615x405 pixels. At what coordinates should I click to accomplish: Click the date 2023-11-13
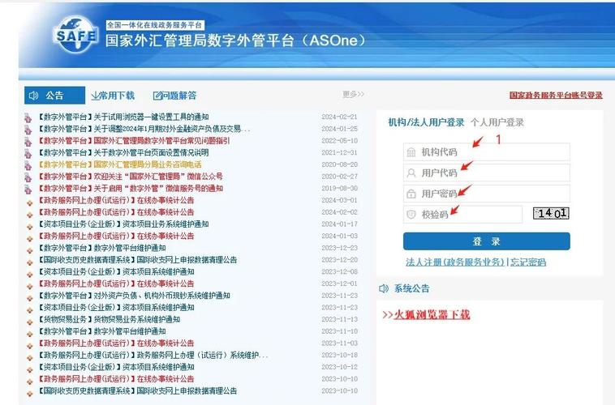click(339, 319)
